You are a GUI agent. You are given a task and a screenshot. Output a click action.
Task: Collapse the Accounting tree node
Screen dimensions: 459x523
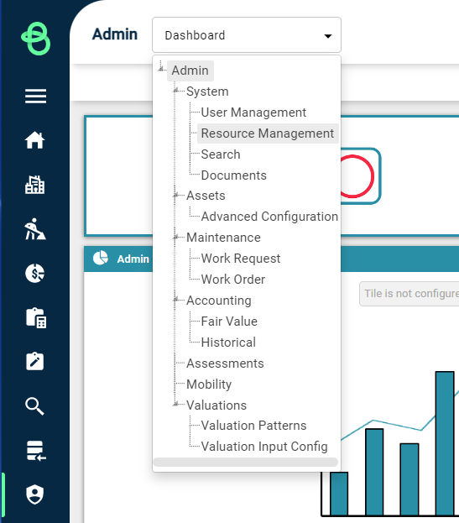(175, 300)
